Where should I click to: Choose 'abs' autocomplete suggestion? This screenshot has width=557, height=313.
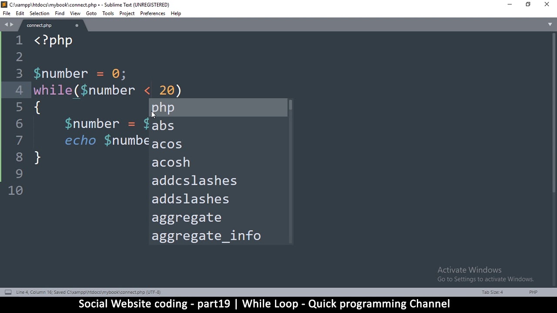[218, 126]
